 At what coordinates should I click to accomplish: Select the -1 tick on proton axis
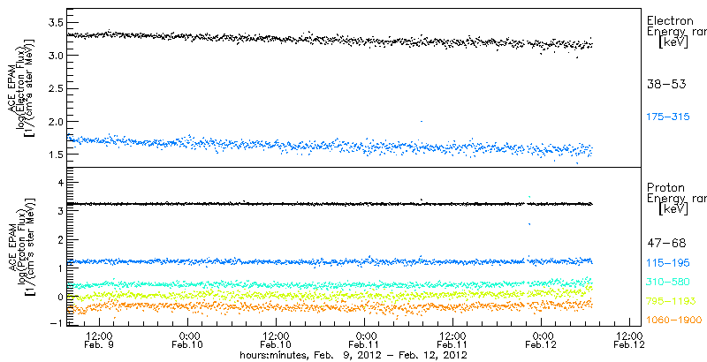(x=55, y=325)
